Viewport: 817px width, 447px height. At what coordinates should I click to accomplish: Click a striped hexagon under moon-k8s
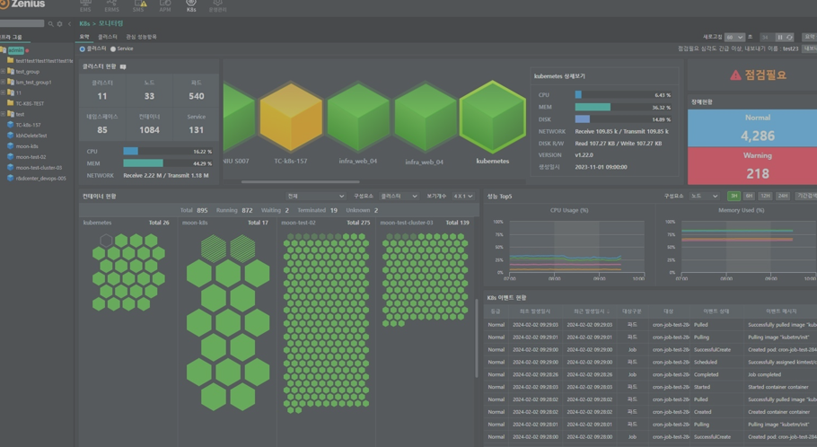(214, 249)
